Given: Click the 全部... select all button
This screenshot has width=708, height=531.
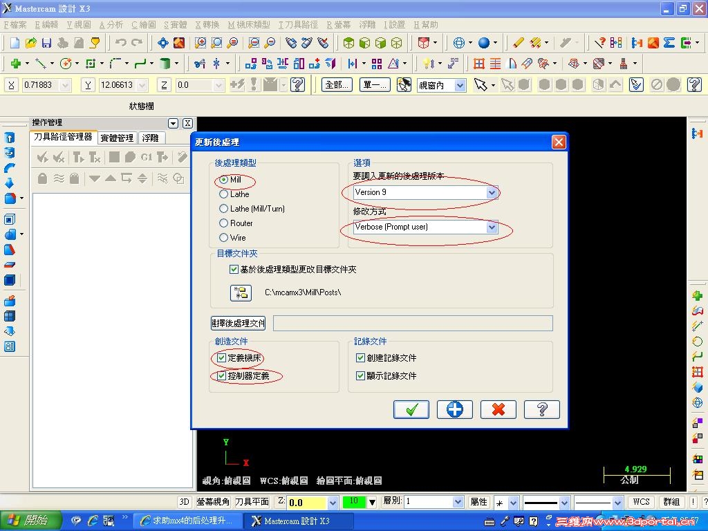Looking at the screenshot, I should (337, 85).
